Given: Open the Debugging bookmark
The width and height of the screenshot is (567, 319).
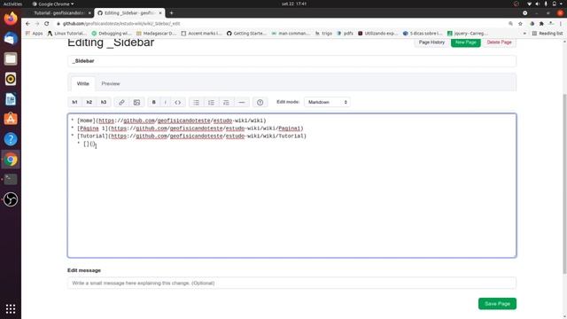Looking at the screenshot, I should [112, 34].
